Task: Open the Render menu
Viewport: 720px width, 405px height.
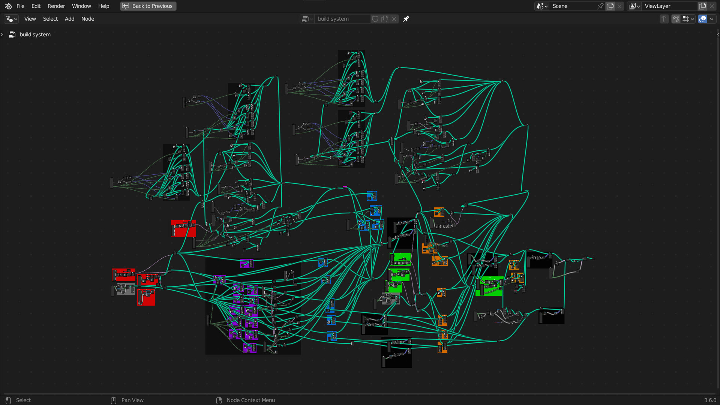Action: pyautogui.click(x=56, y=6)
